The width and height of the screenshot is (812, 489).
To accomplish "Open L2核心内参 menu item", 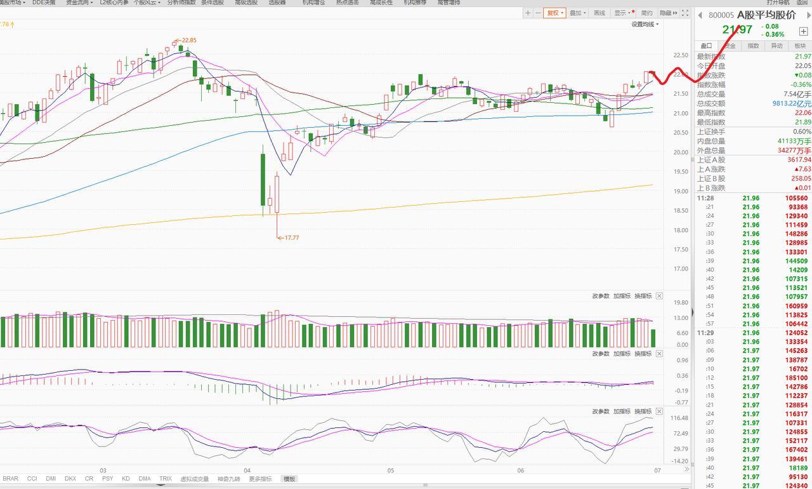I will tap(114, 3).
